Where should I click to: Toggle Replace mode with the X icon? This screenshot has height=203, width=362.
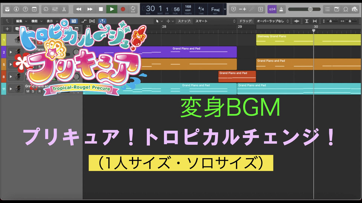pyautogui.click(x=233, y=9)
